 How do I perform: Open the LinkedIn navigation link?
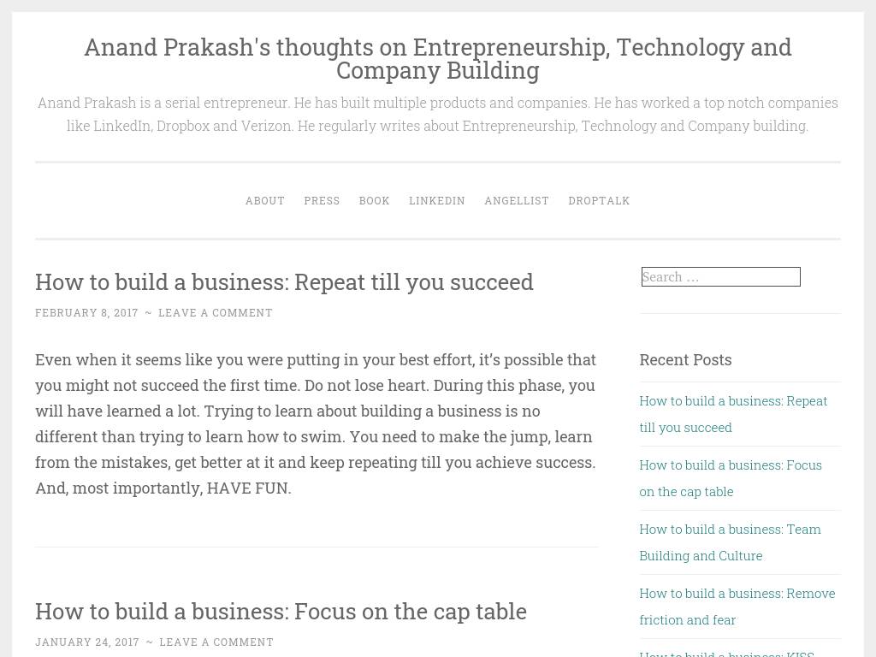437,200
